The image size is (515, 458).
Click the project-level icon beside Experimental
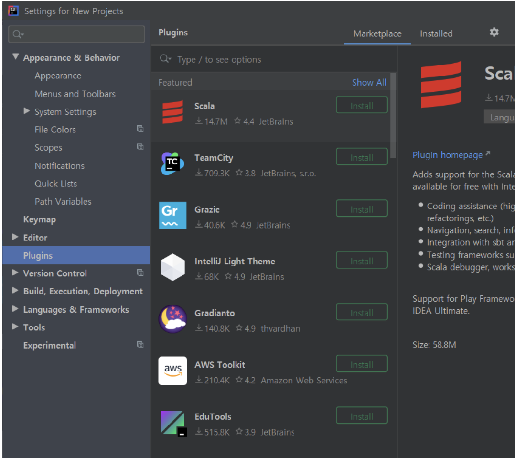pyautogui.click(x=140, y=345)
